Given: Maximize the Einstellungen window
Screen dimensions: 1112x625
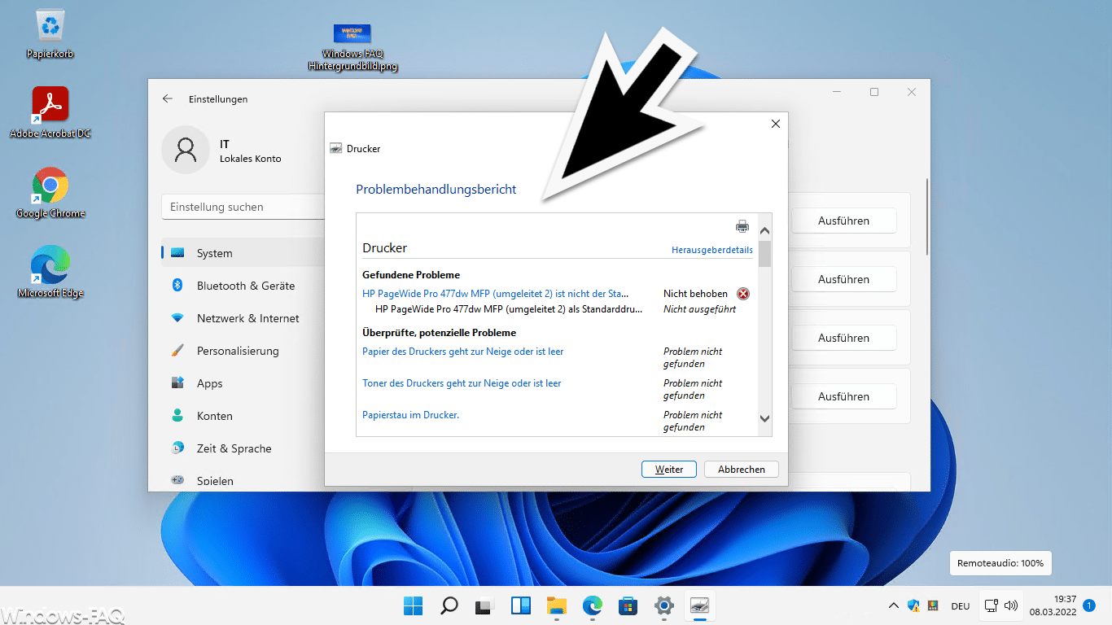Looking at the screenshot, I should 874,92.
